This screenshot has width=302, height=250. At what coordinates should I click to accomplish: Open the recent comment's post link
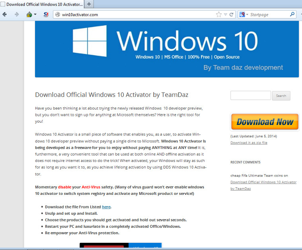tap(263, 185)
